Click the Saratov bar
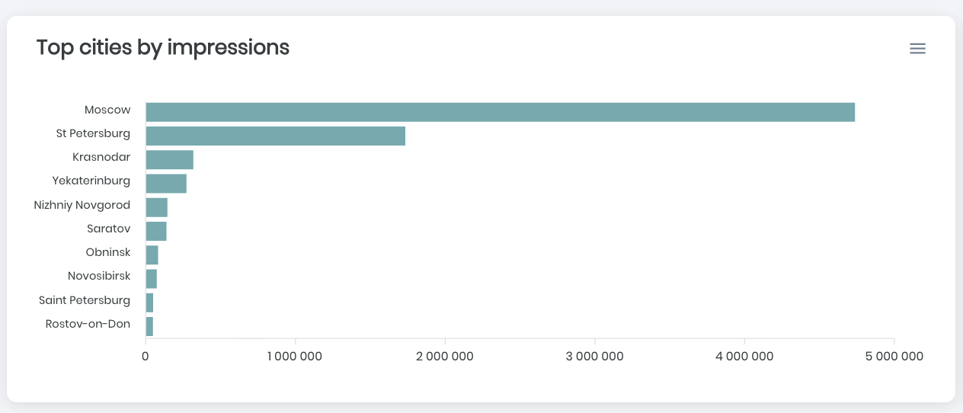 click(x=156, y=231)
